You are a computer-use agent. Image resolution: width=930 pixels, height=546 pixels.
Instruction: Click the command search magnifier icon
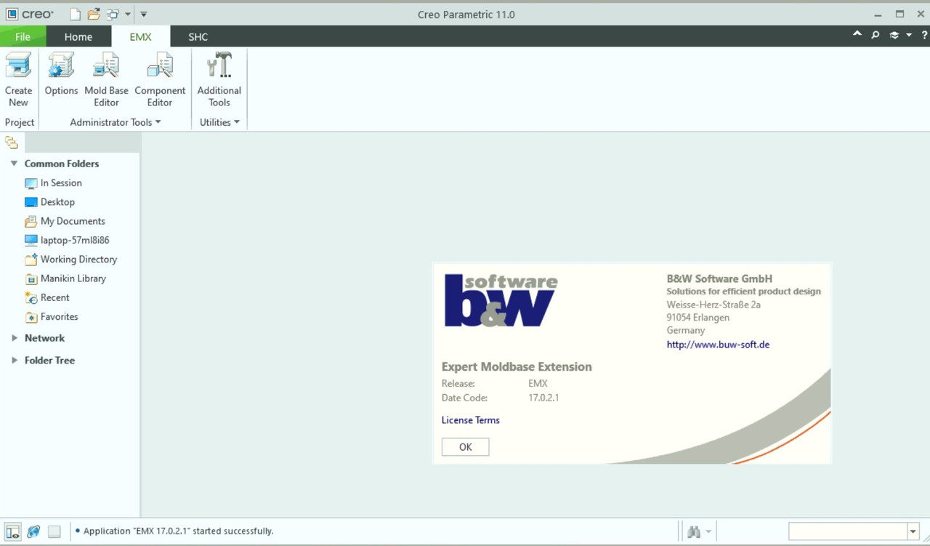[x=876, y=35]
